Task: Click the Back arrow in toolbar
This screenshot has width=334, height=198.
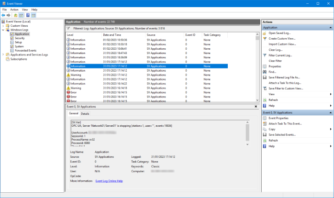Action: point(4,15)
